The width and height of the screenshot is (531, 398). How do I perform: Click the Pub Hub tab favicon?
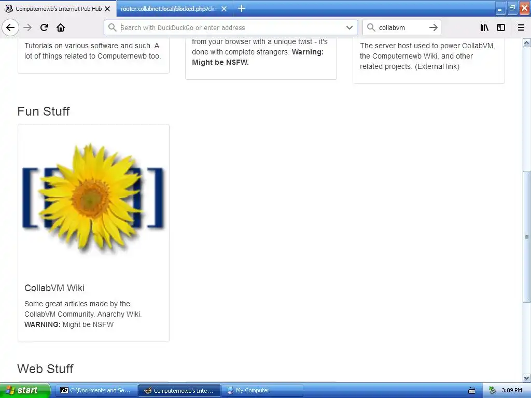(x=9, y=9)
